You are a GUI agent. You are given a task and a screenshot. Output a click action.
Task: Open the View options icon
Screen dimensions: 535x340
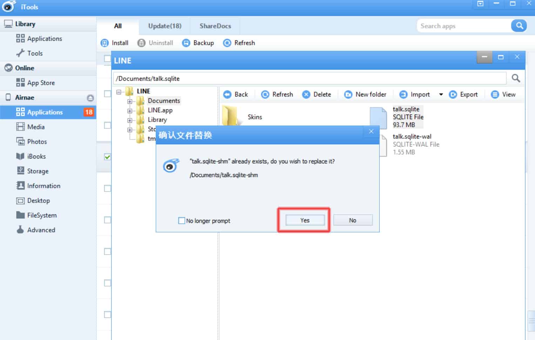(x=495, y=95)
